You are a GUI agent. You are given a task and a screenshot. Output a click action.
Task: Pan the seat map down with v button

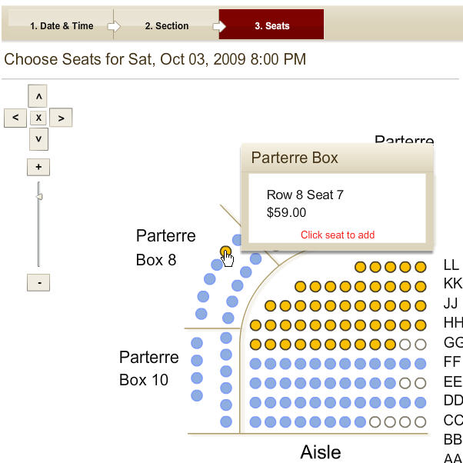coord(38,139)
